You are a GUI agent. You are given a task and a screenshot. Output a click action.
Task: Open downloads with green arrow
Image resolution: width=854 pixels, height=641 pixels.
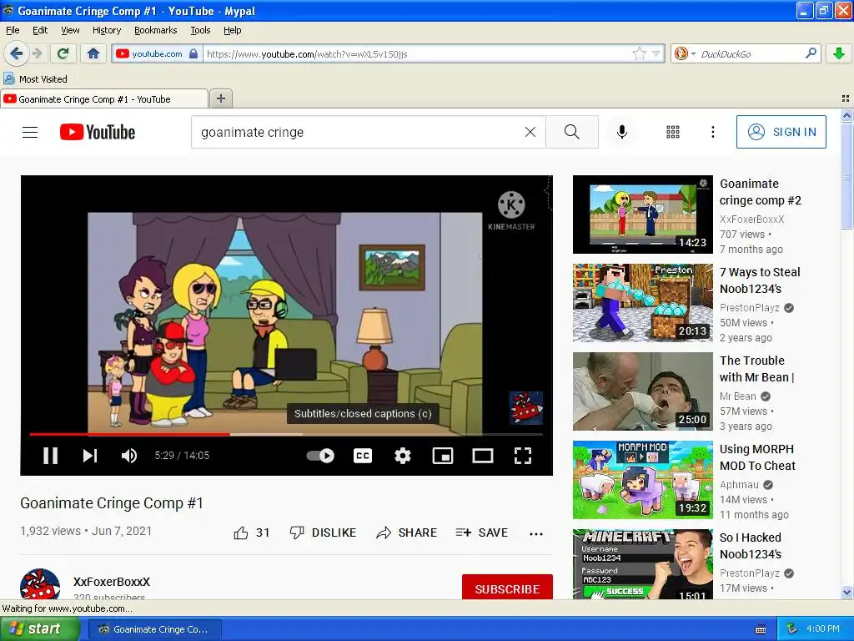(x=839, y=53)
